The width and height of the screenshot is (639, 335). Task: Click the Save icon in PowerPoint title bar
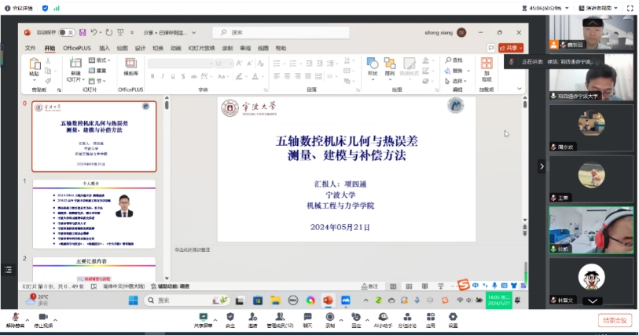(83, 32)
